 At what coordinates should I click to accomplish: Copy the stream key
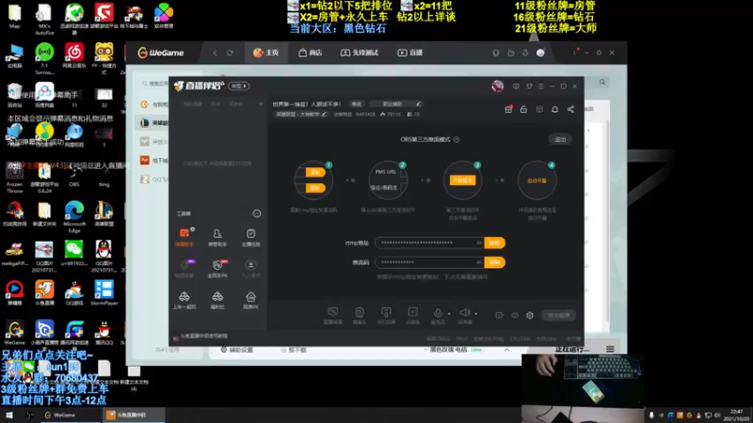click(495, 262)
